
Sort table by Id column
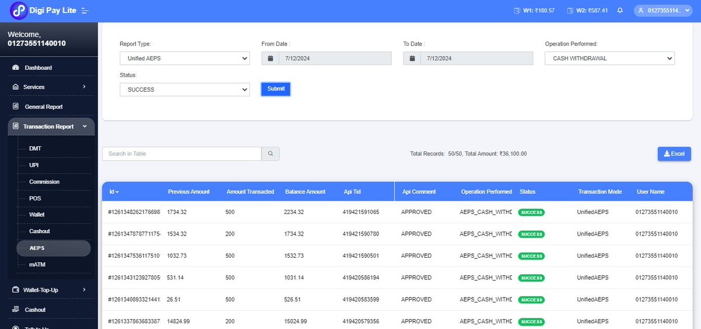(x=114, y=192)
